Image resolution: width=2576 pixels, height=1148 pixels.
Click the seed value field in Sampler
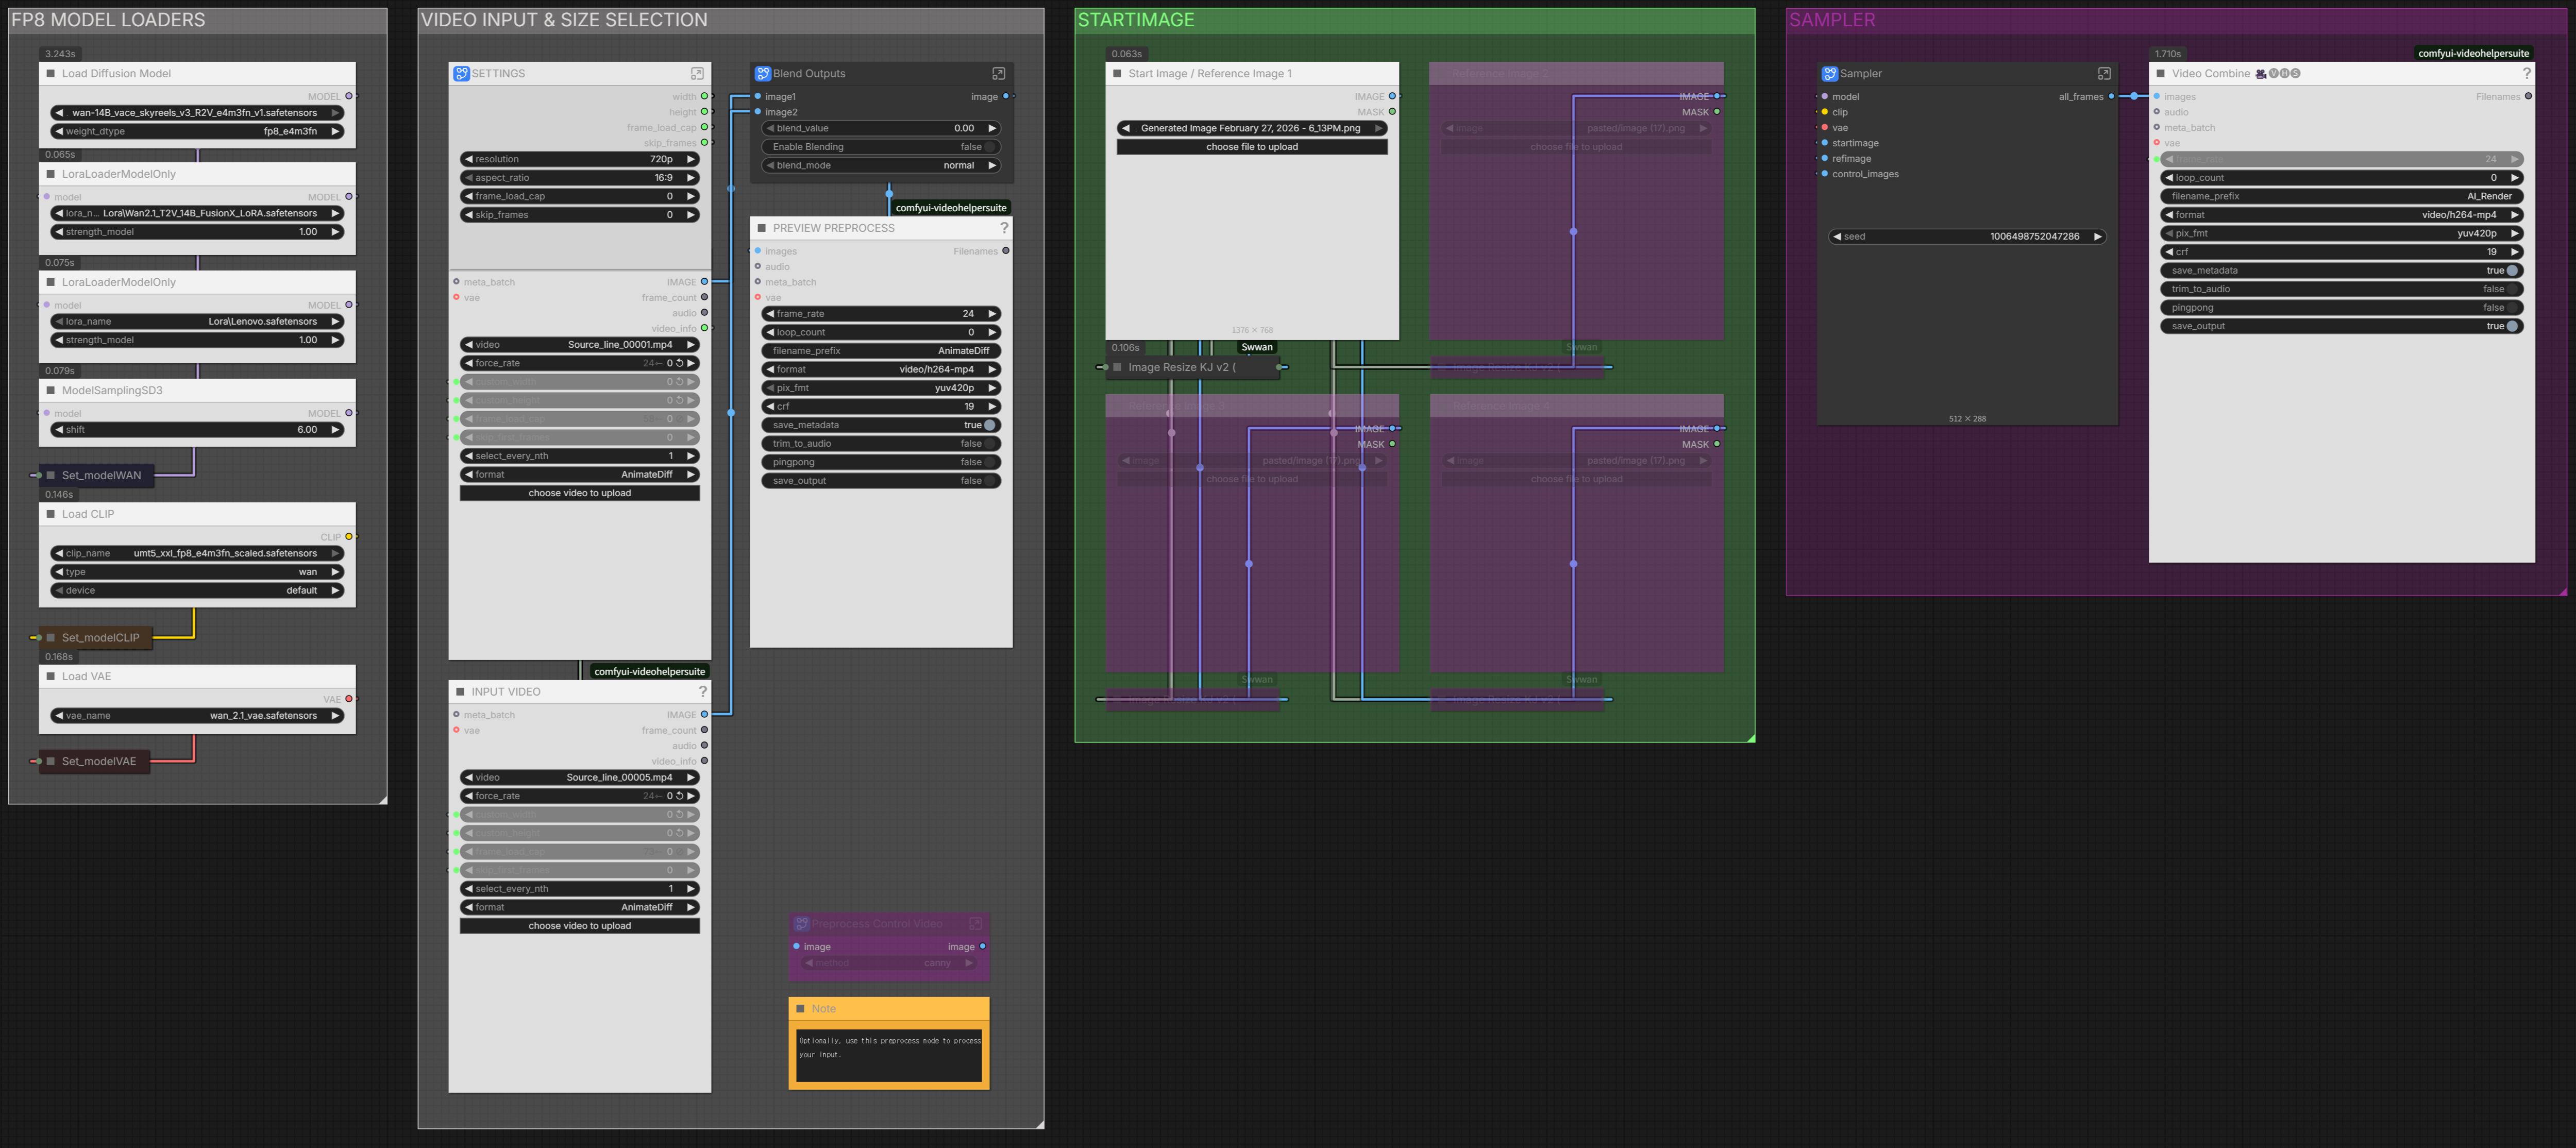1967,237
